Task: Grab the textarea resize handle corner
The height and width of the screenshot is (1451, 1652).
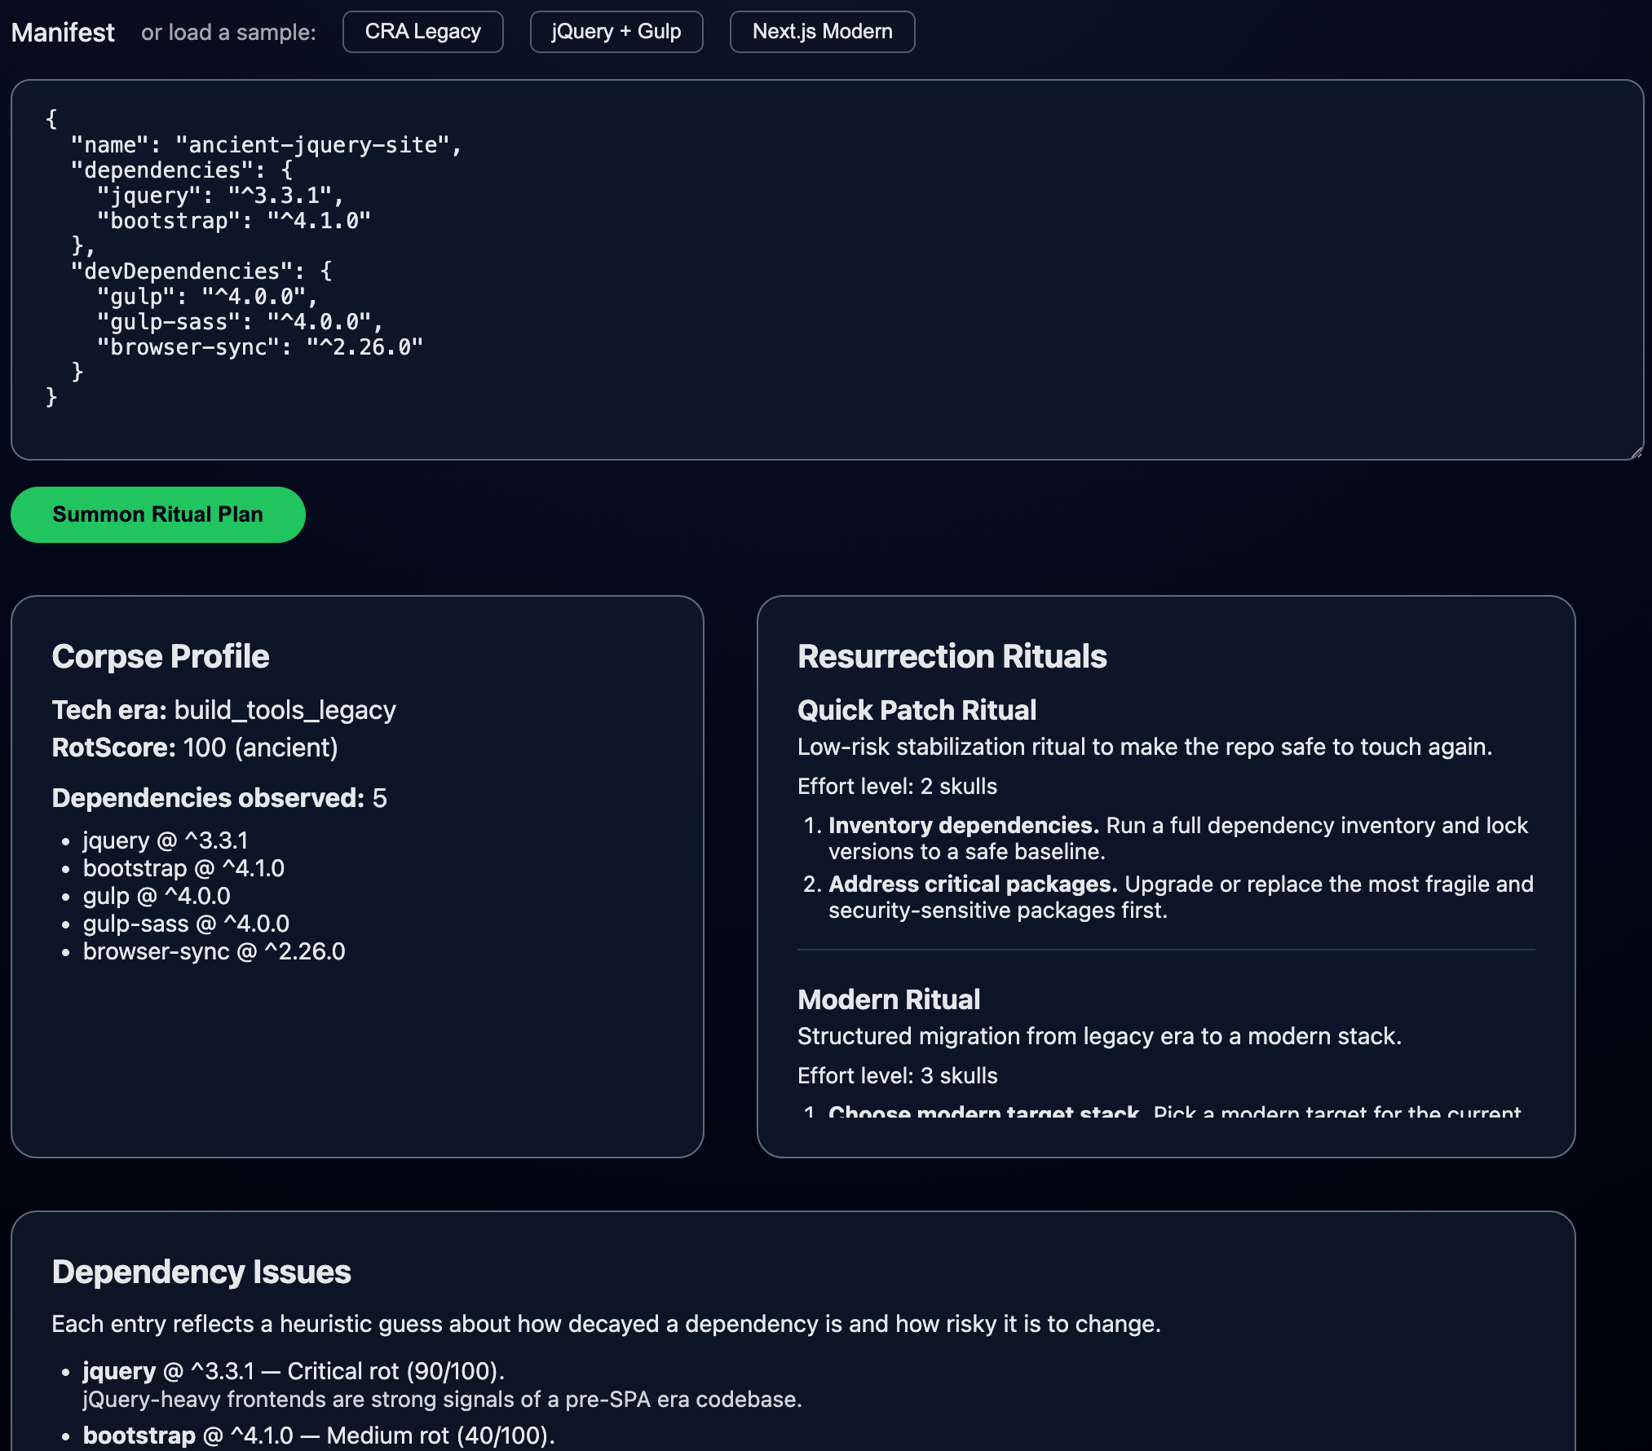Action: click(1637, 452)
